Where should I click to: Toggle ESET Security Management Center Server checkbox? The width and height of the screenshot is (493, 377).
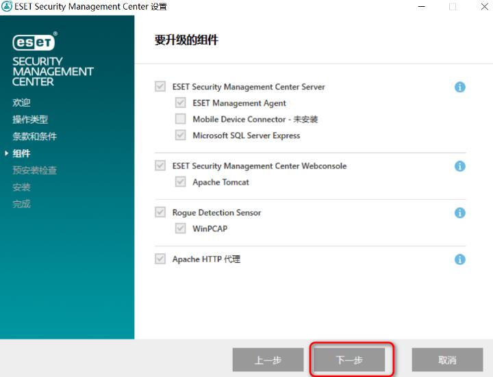(x=160, y=86)
